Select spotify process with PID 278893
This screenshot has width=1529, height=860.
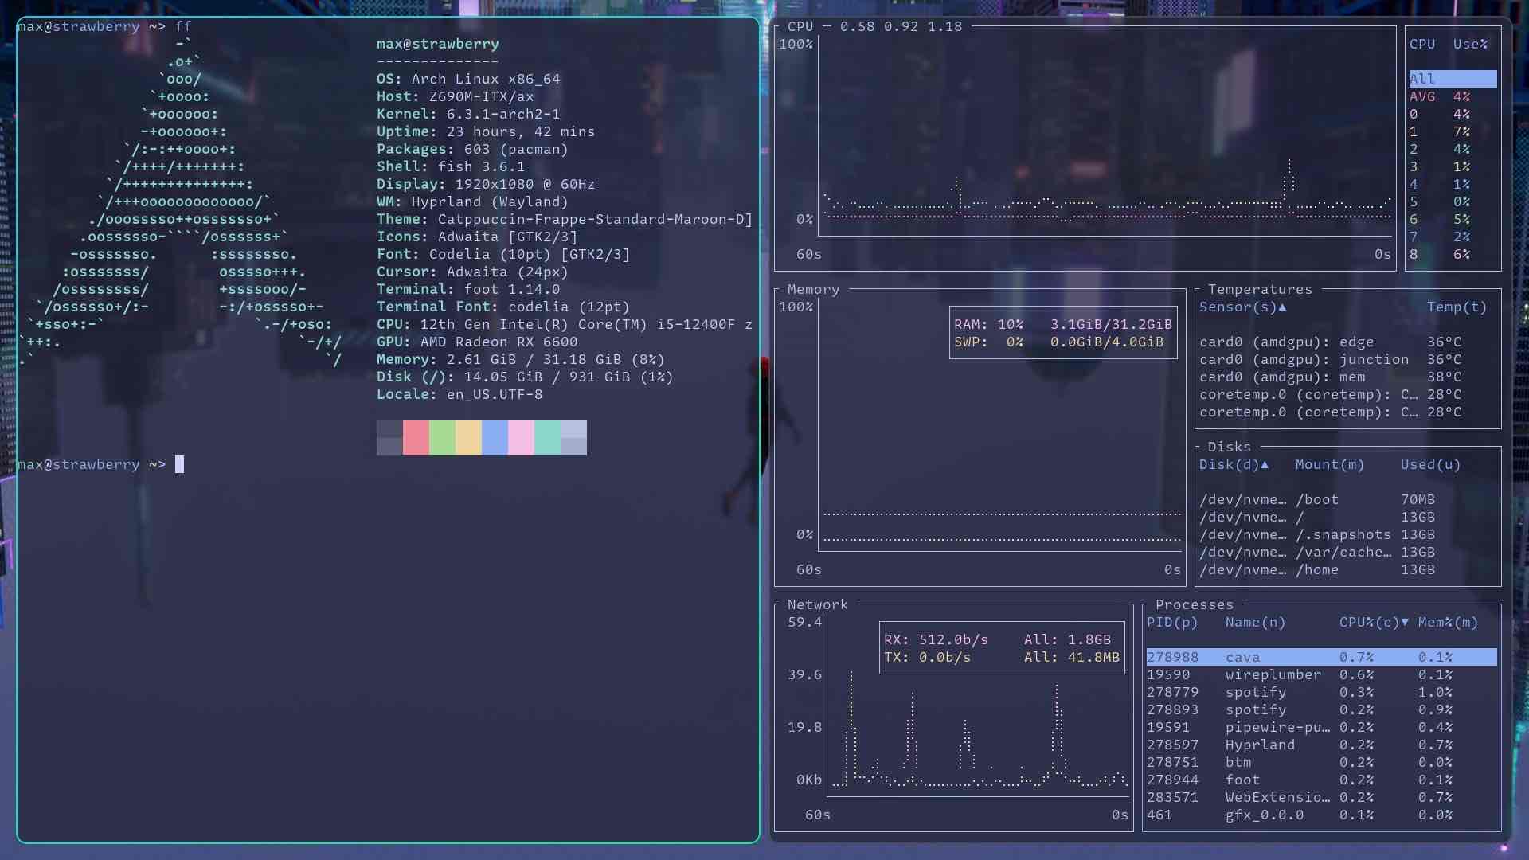point(1321,709)
